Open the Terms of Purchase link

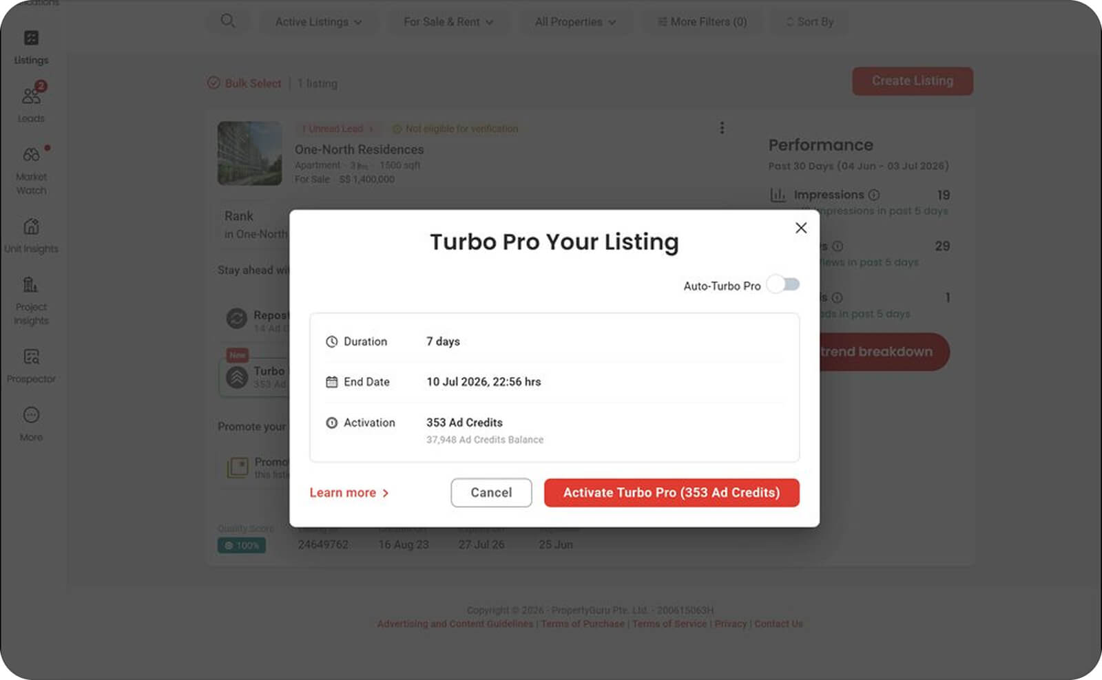pos(583,624)
